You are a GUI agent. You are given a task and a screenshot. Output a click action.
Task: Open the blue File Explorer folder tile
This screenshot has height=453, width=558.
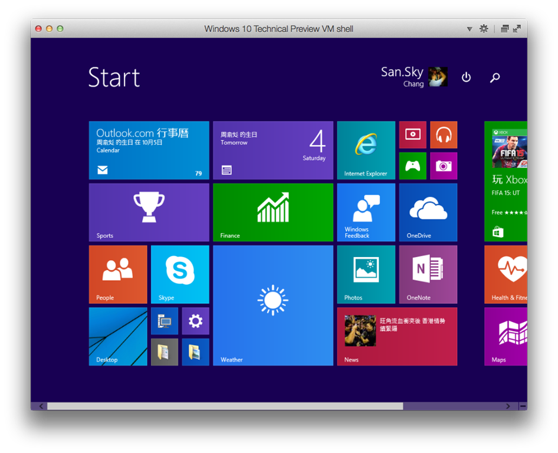[195, 352]
